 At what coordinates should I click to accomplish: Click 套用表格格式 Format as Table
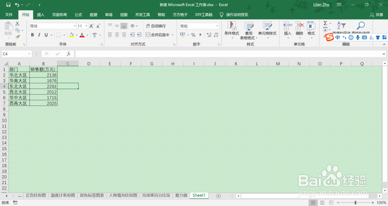point(249,30)
